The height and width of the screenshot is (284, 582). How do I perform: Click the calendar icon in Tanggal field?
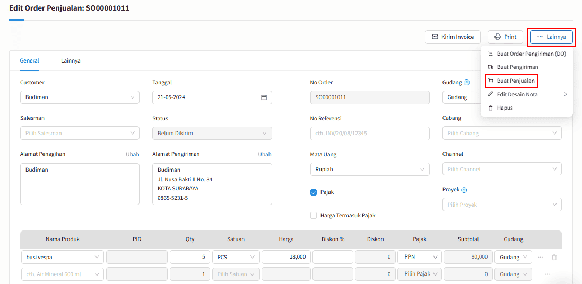pyautogui.click(x=264, y=97)
